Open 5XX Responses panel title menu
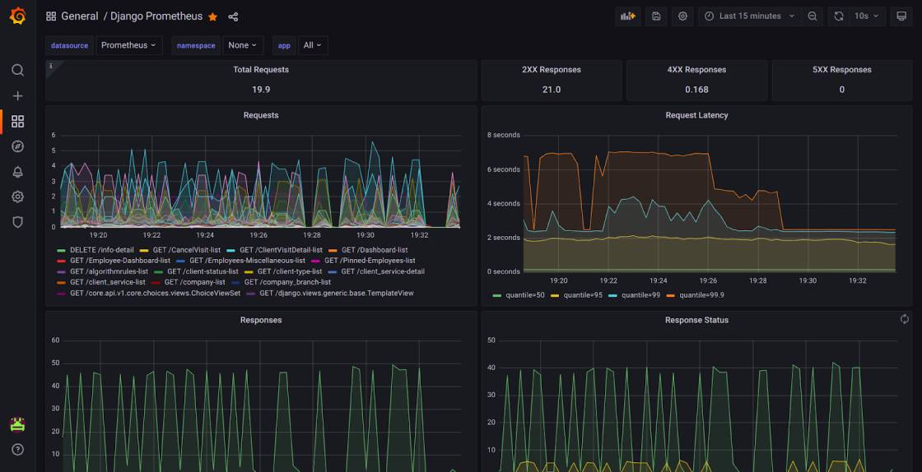This screenshot has height=472, width=922. coord(842,69)
